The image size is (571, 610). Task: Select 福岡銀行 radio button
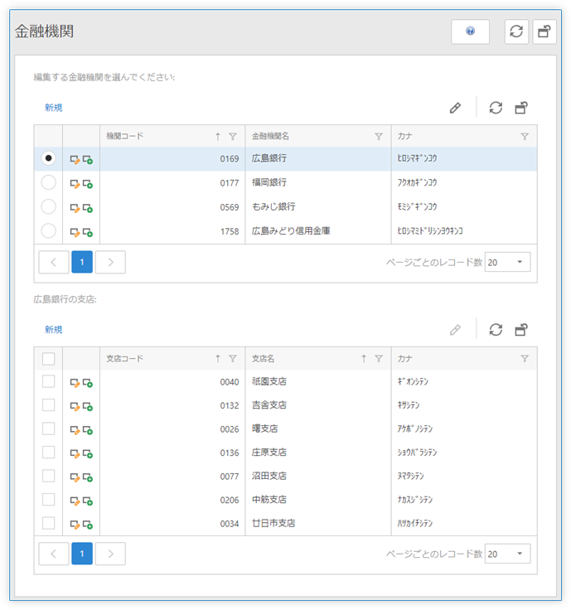48,182
